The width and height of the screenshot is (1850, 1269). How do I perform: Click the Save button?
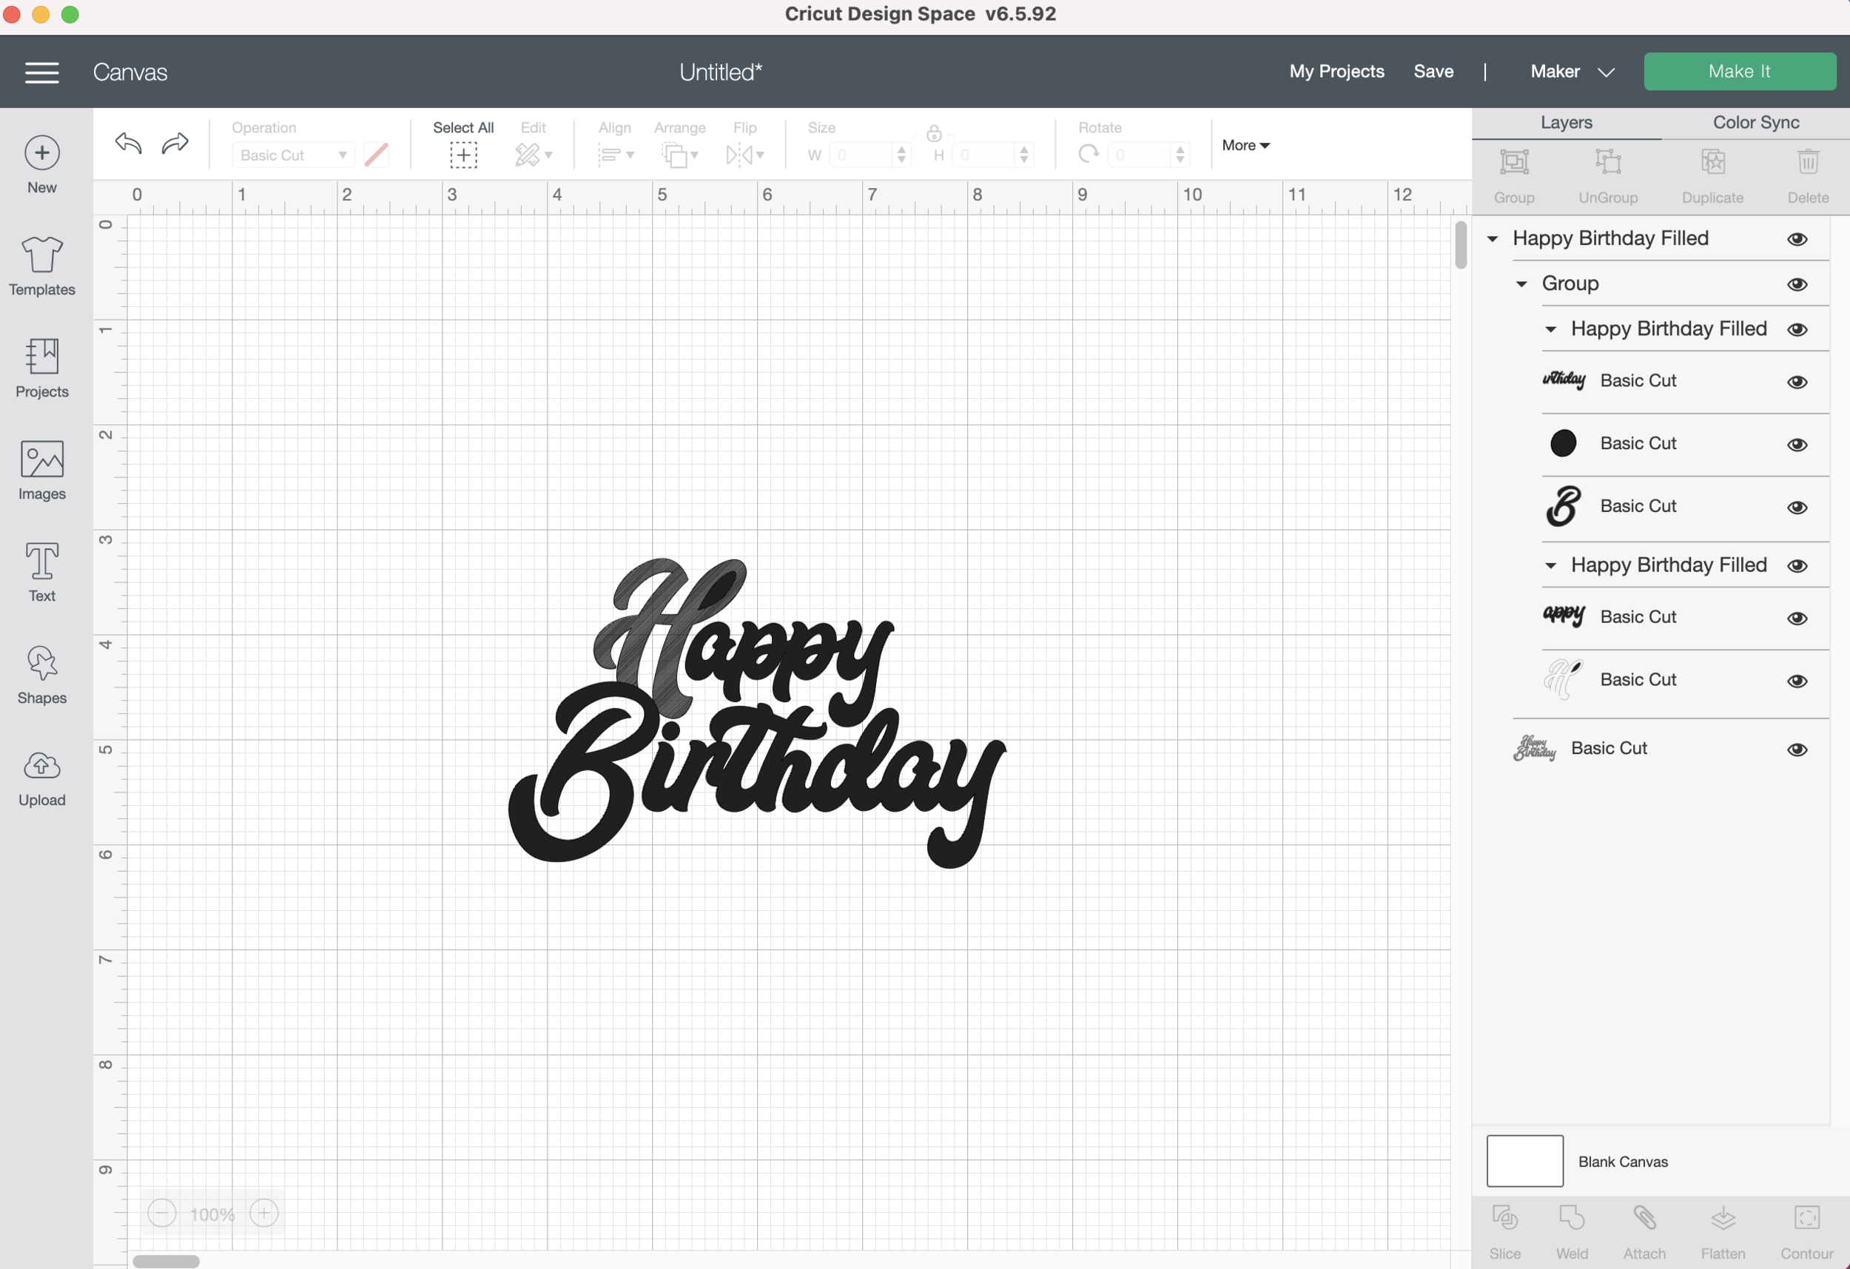pyautogui.click(x=1433, y=72)
